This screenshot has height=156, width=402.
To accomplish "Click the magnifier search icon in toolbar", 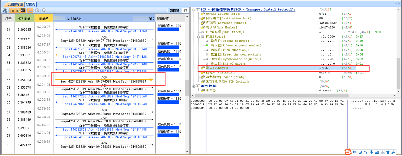I will click(x=44, y=11).
